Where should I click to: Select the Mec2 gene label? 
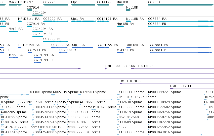[x=13, y=2]
